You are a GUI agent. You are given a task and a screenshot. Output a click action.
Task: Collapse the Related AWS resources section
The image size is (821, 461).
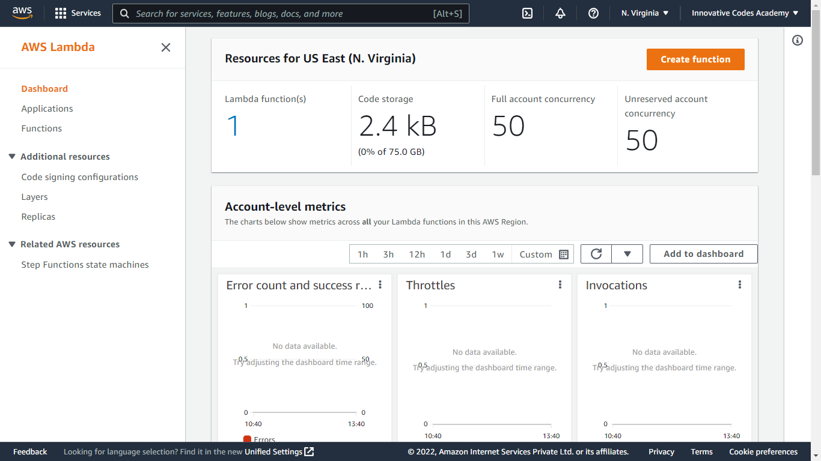coord(11,244)
